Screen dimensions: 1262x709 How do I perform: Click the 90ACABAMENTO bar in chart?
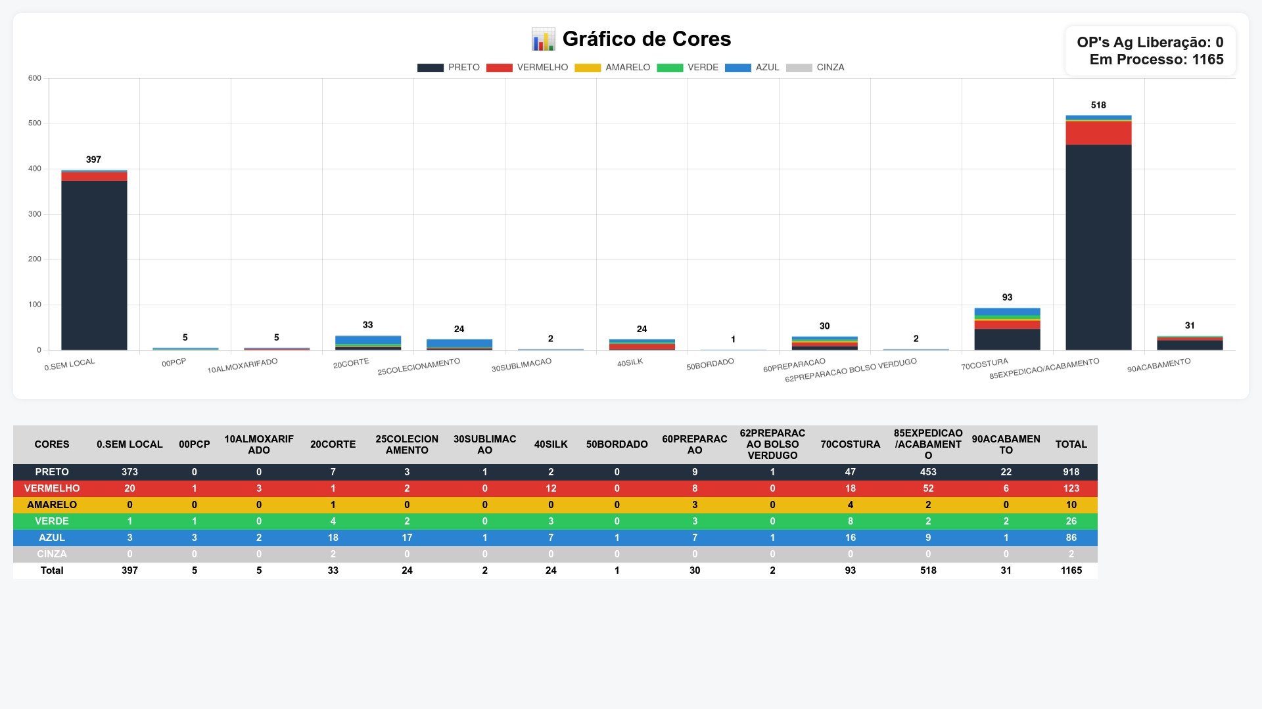[x=1190, y=344]
